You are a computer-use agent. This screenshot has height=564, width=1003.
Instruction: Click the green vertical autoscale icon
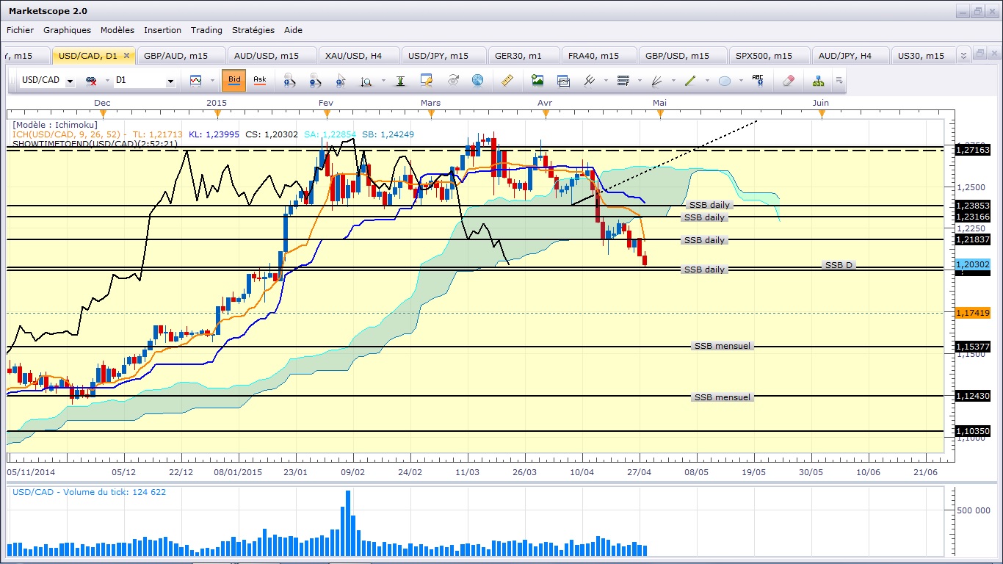pyautogui.click(x=401, y=81)
